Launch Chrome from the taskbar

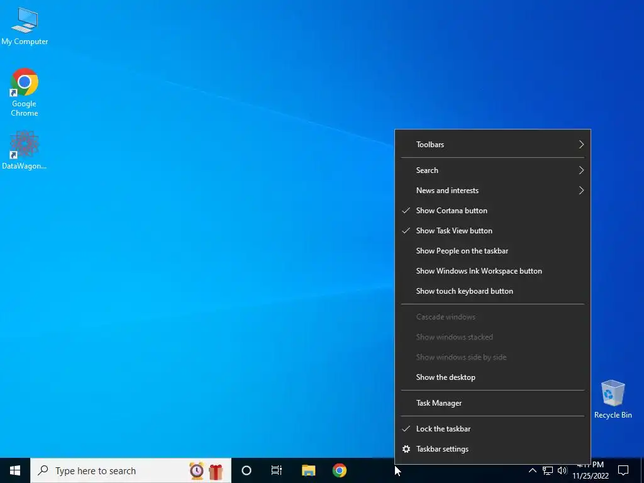[339, 470]
